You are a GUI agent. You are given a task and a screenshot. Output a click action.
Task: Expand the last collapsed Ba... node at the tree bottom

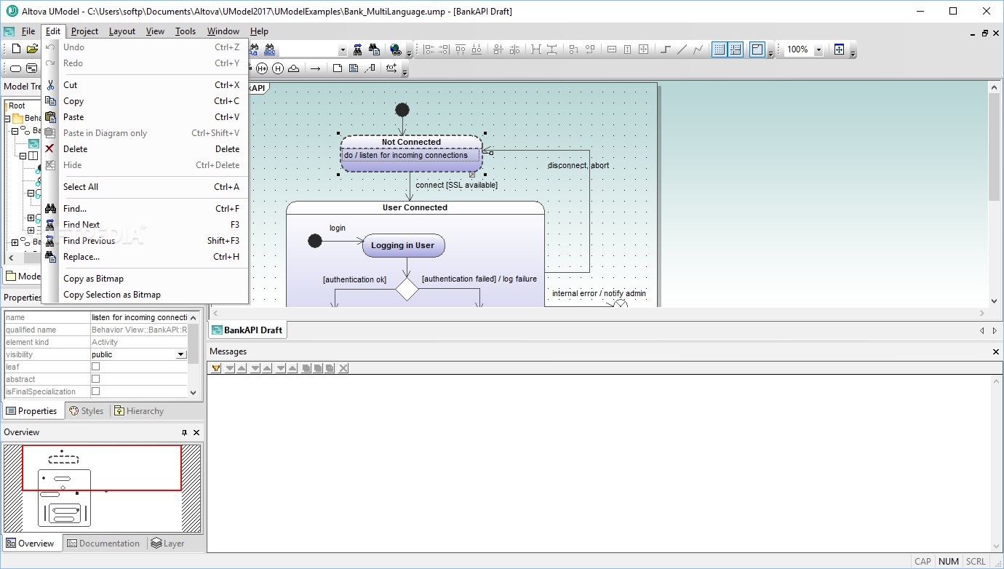[x=15, y=242]
